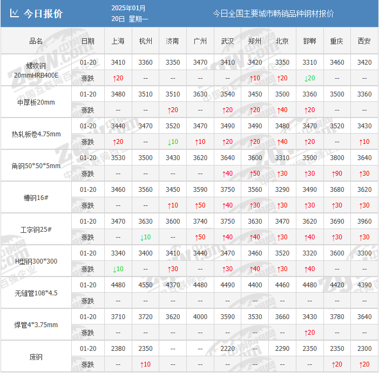
Task: Select the 武汉 column header
Action: (227, 42)
